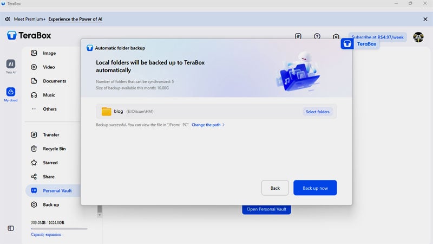Click the chevron after Change the path
Image resolution: width=433 pixels, height=244 pixels.
click(x=224, y=125)
